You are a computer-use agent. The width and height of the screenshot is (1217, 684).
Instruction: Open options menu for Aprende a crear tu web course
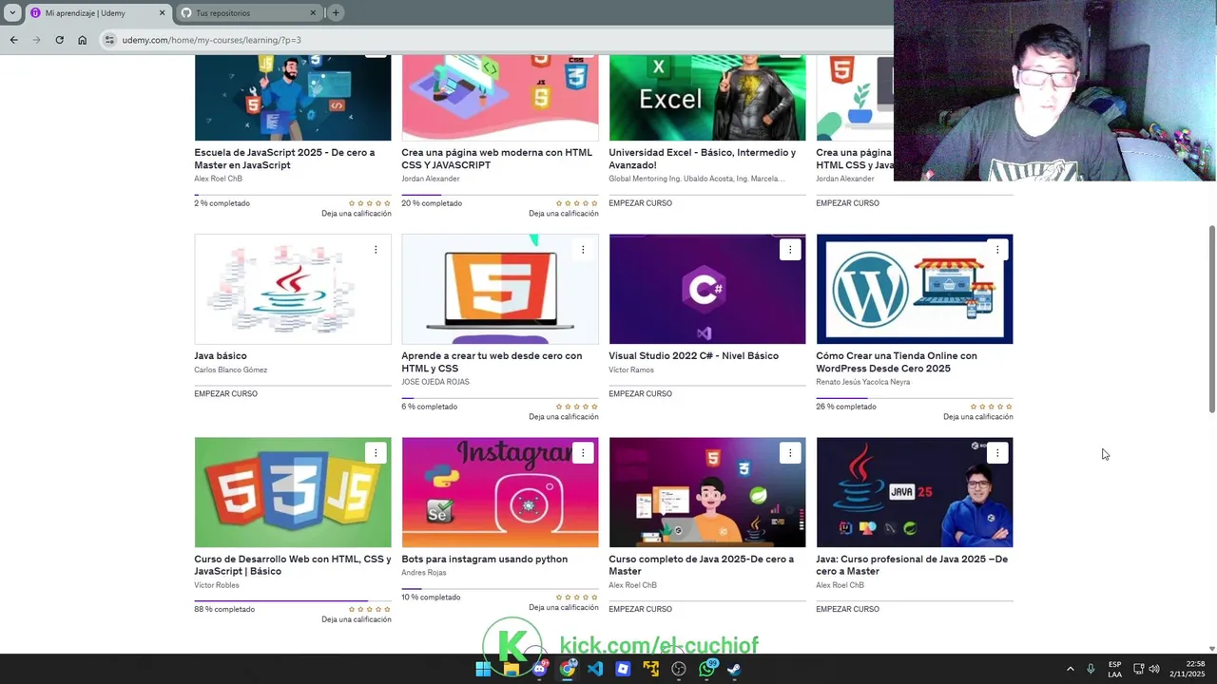583,250
